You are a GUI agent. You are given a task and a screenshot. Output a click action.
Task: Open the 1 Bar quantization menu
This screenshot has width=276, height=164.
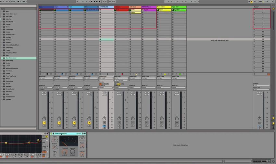[x=24, y=1]
